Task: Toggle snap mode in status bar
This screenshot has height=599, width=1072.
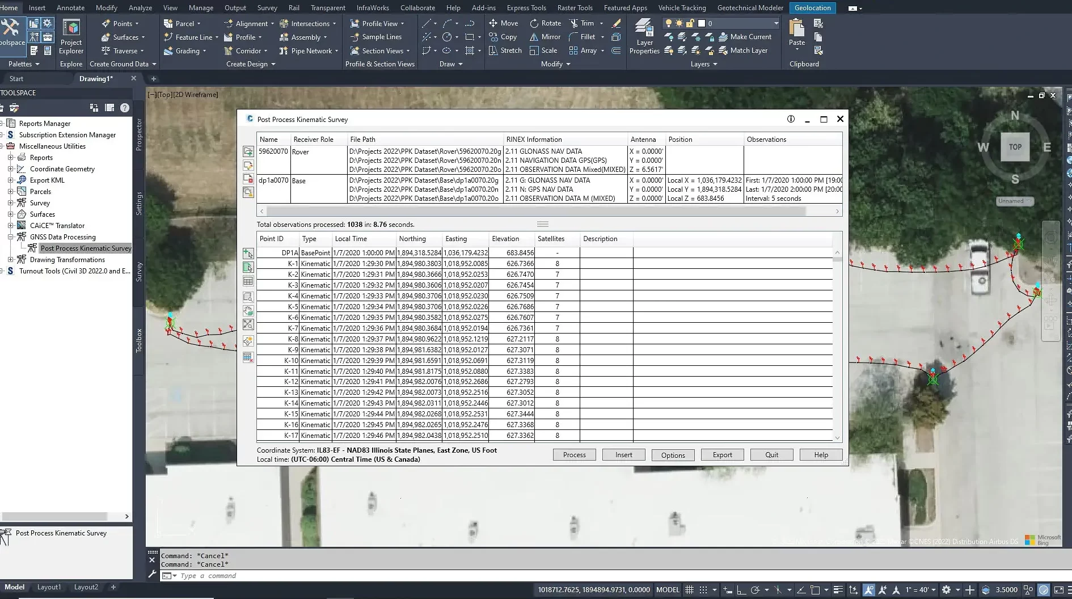Action: coord(703,590)
